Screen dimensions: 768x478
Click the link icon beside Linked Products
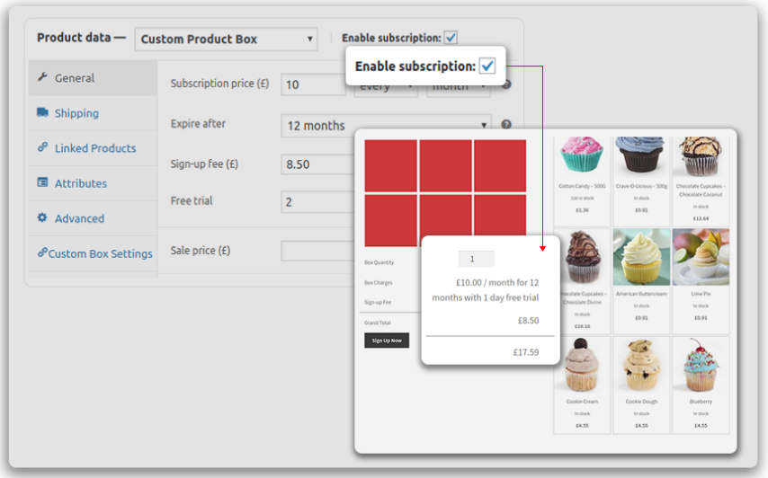pos(42,147)
